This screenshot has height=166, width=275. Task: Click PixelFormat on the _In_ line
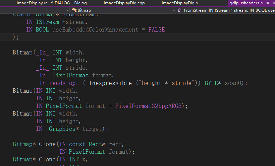pos(70,75)
